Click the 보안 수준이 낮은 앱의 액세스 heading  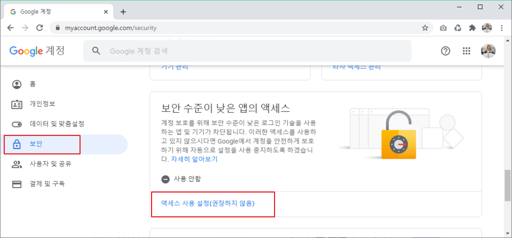[226, 107]
